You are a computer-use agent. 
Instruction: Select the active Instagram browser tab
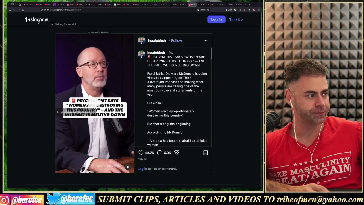pos(193,5)
